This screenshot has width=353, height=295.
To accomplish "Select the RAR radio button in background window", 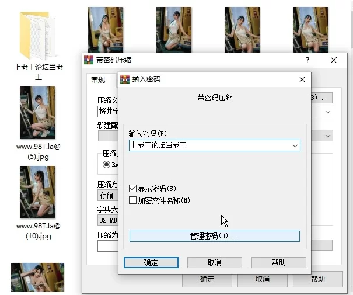I will (106, 165).
